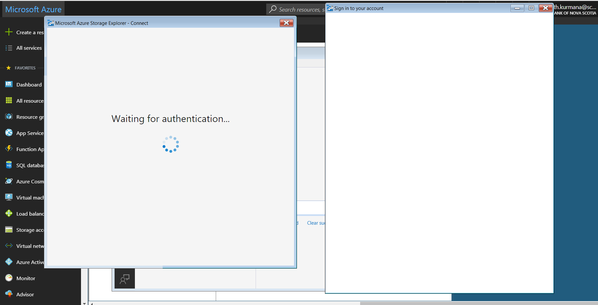
Task: Click the SQL databases icon
Action: 9,165
